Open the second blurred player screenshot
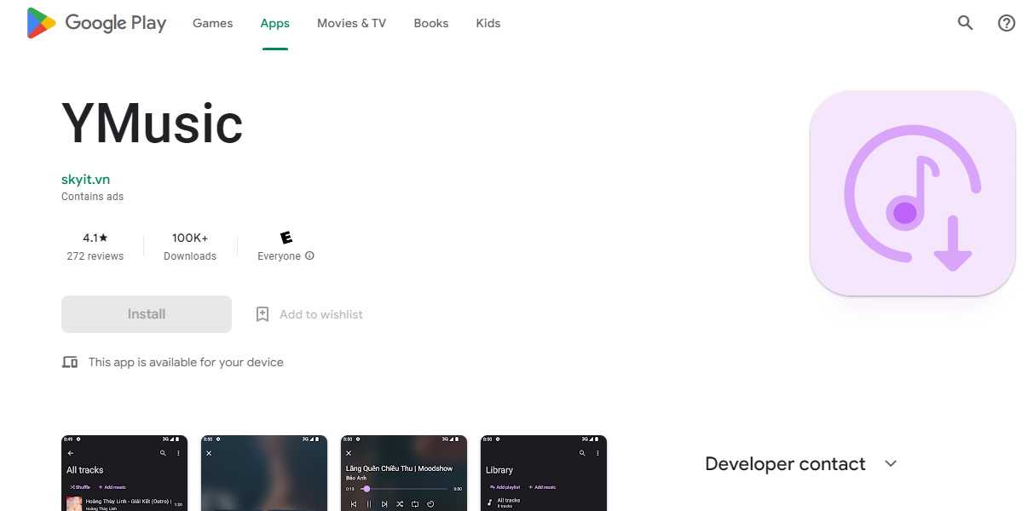Image resolution: width=1027 pixels, height=511 pixels. click(x=264, y=473)
